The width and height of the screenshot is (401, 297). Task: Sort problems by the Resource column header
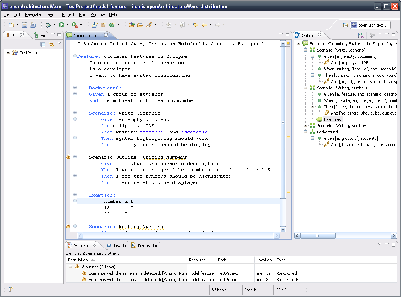coord(197,260)
